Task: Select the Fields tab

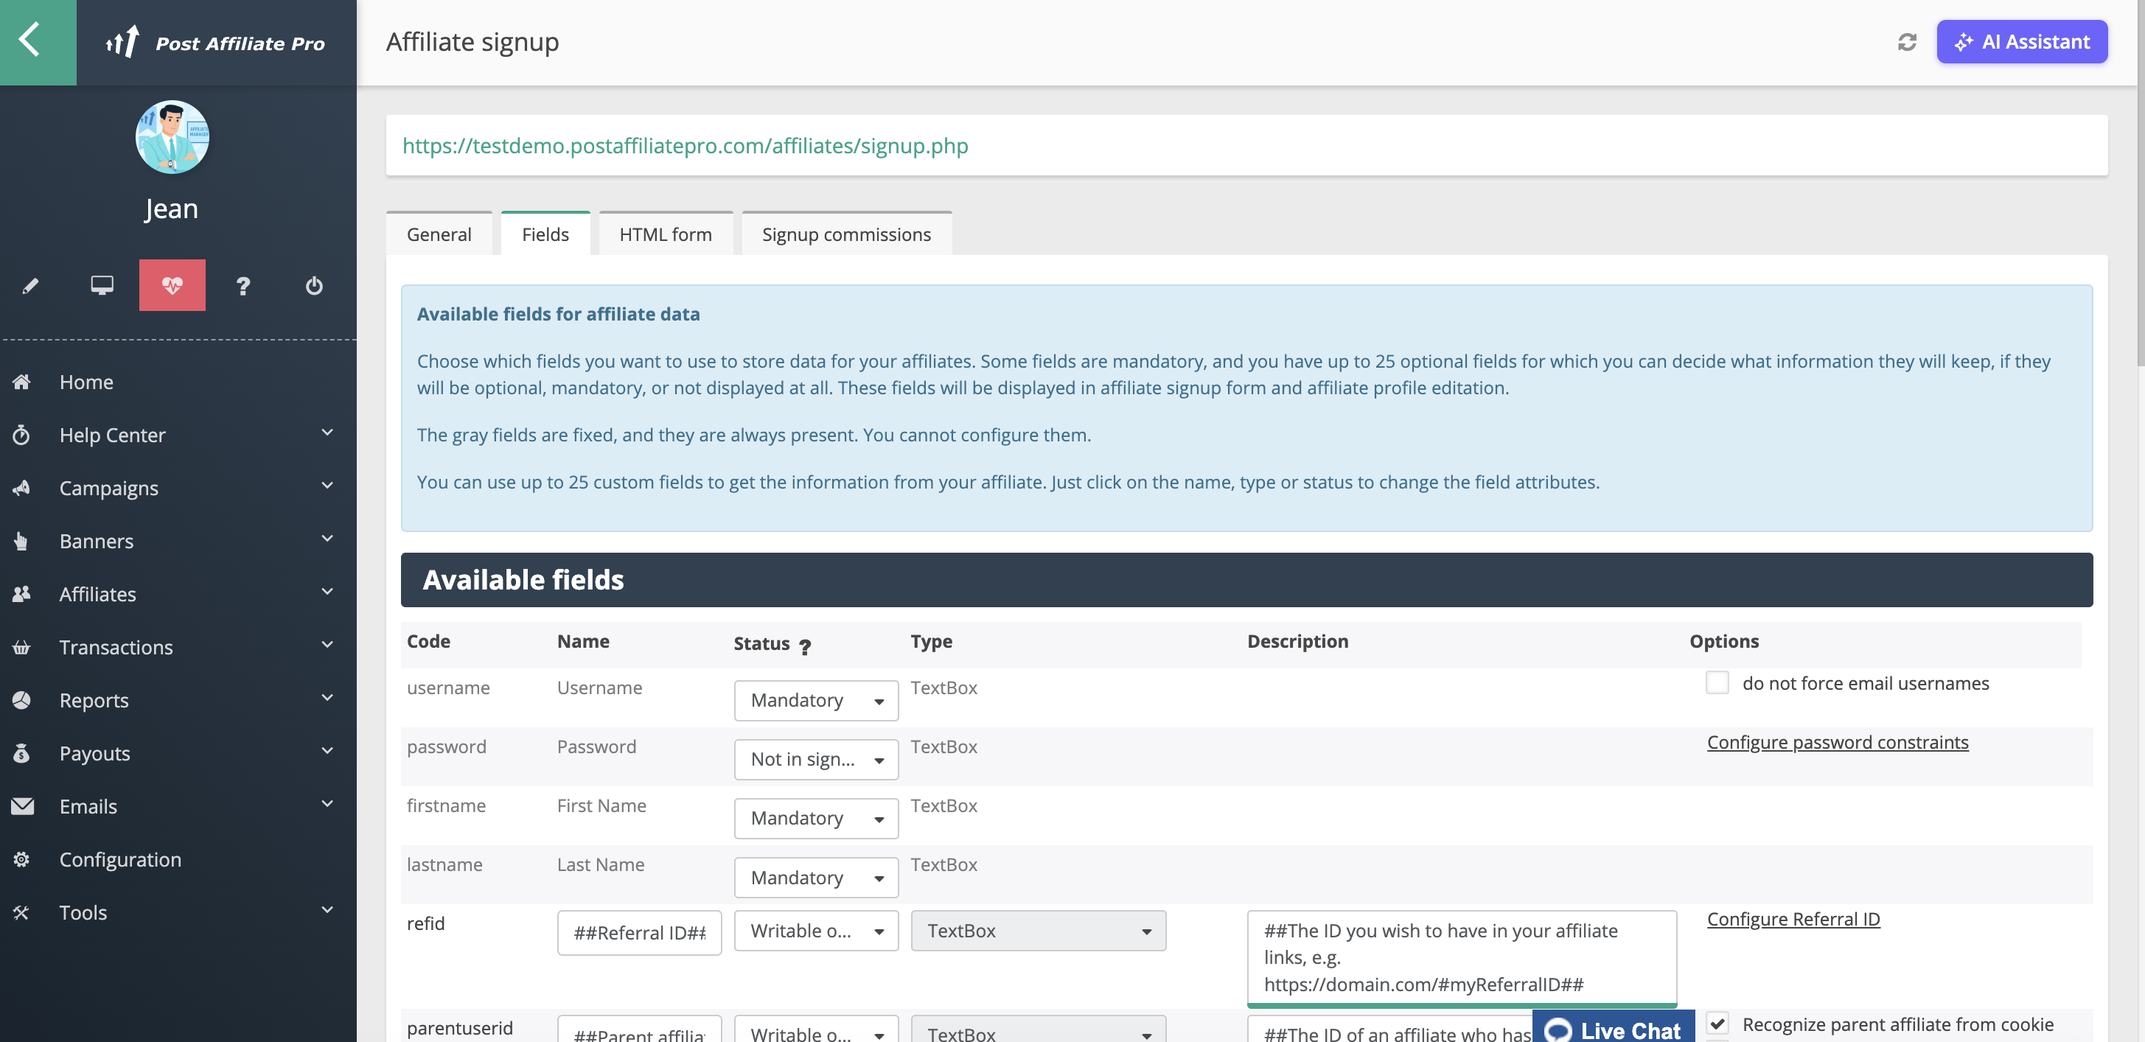Action: (545, 234)
